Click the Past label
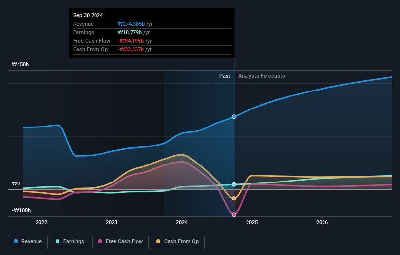The image size is (400, 255). click(225, 76)
